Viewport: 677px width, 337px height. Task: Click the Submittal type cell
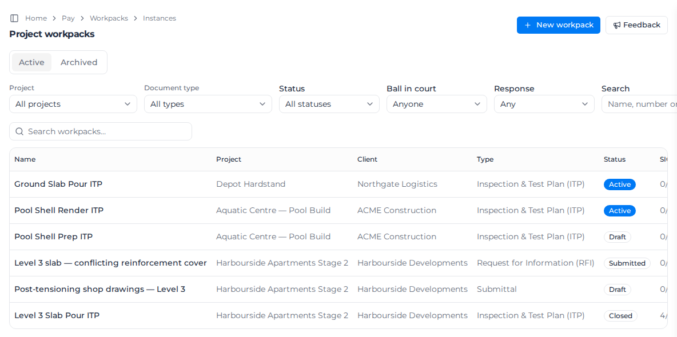(x=496, y=290)
